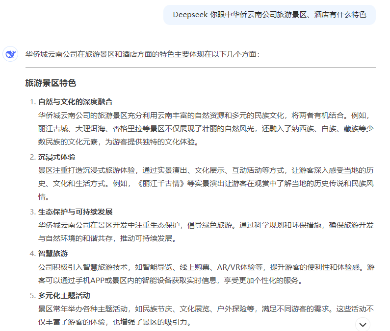Click the line starting '华侨城云南公司的旅游景区充分利用'

(x=205, y=116)
